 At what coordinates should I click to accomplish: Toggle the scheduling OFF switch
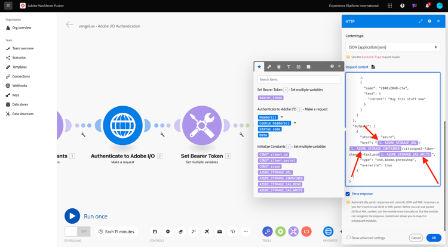point(78,231)
